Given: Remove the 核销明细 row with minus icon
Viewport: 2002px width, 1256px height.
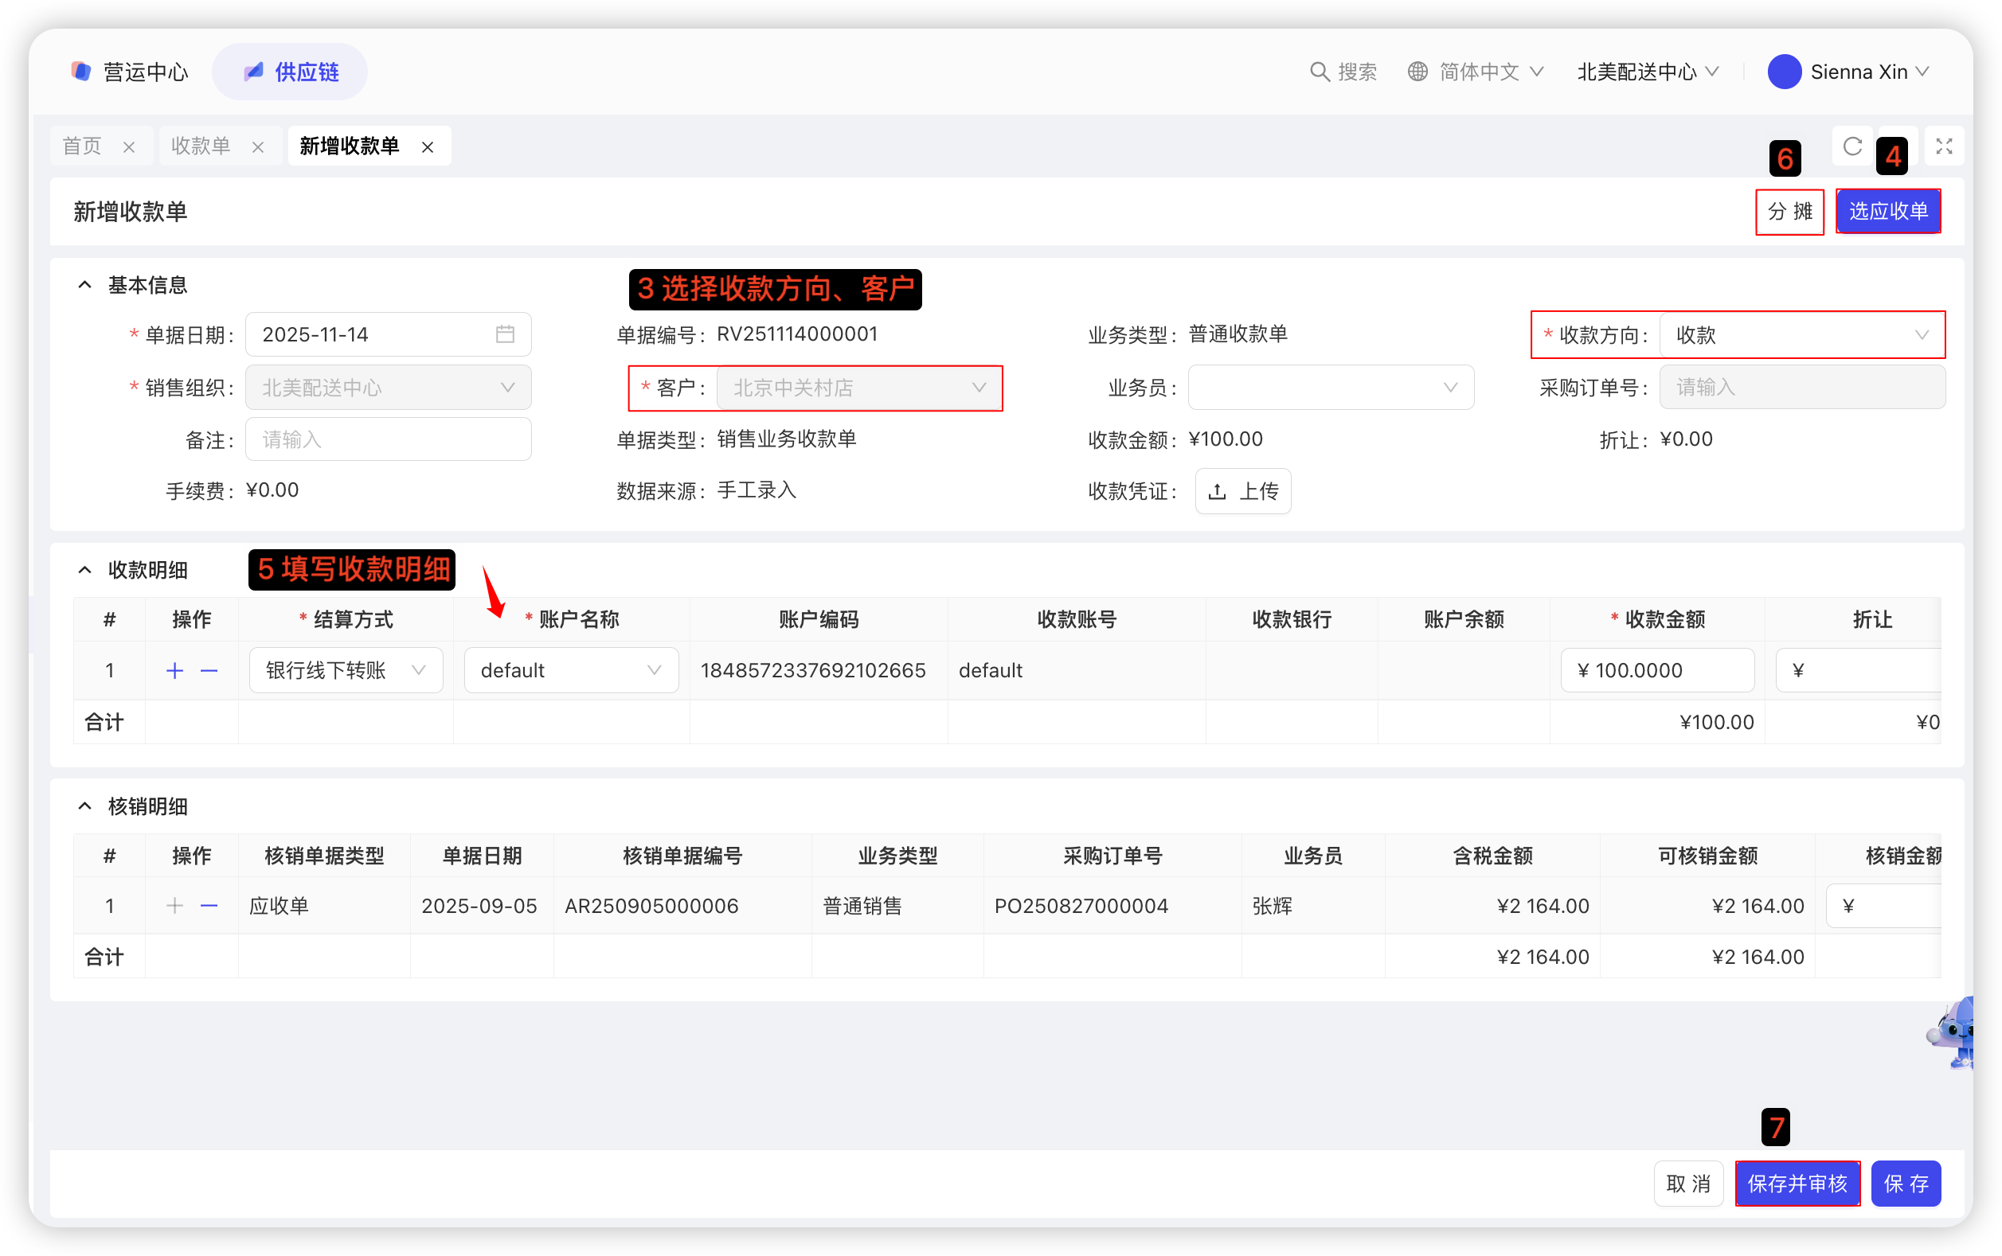Looking at the screenshot, I should coord(209,906).
